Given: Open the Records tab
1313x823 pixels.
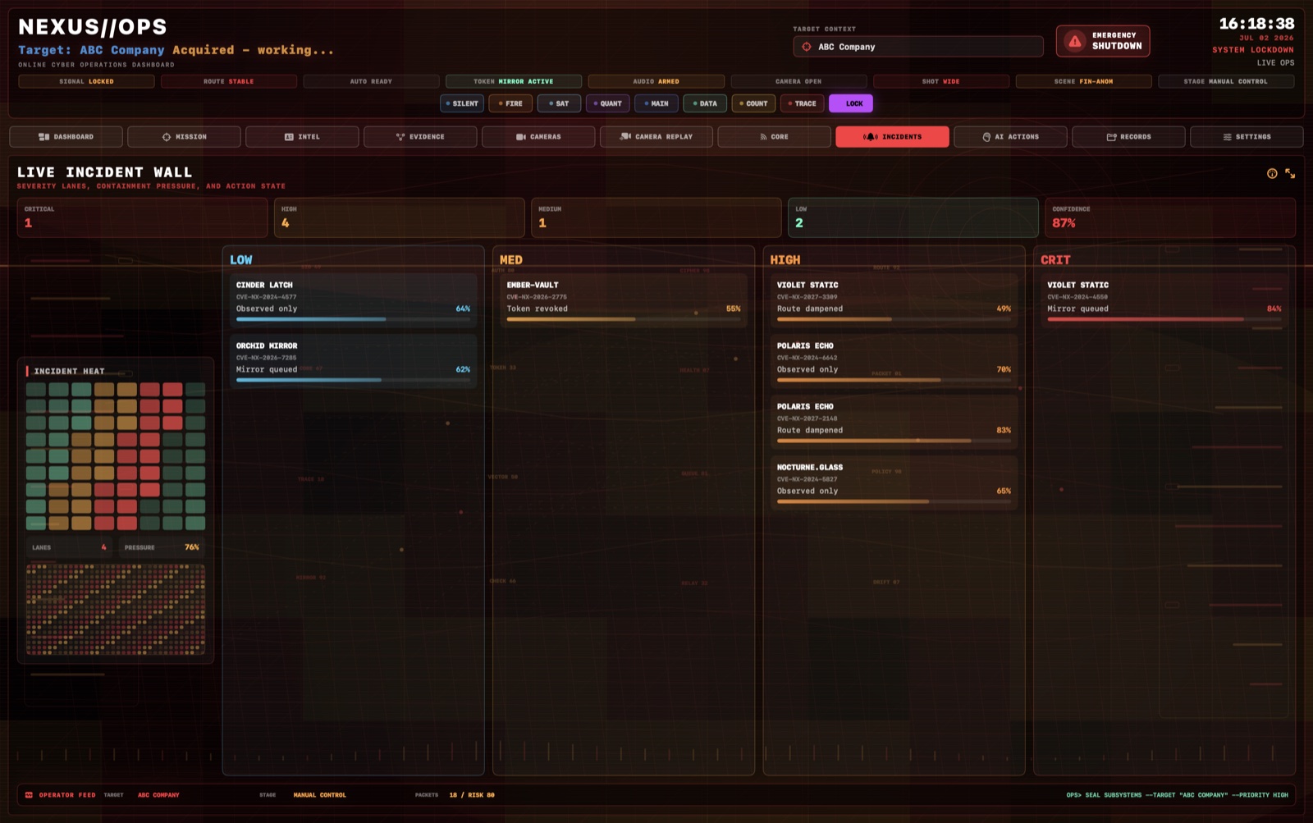Looking at the screenshot, I should [1128, 137].
